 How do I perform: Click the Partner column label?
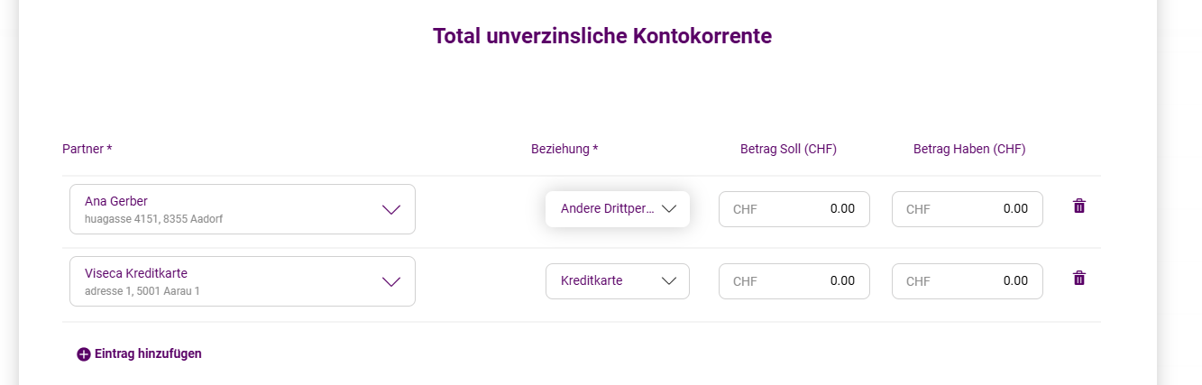[87, 149]
